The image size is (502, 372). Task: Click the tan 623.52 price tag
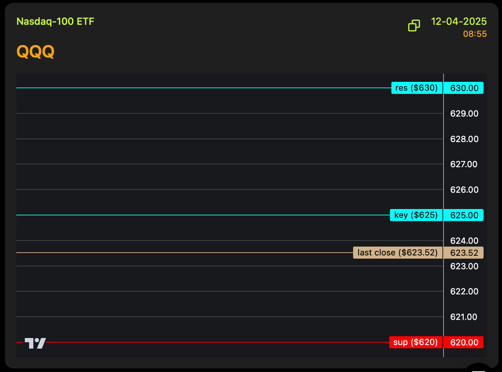(x=464, y=253)
